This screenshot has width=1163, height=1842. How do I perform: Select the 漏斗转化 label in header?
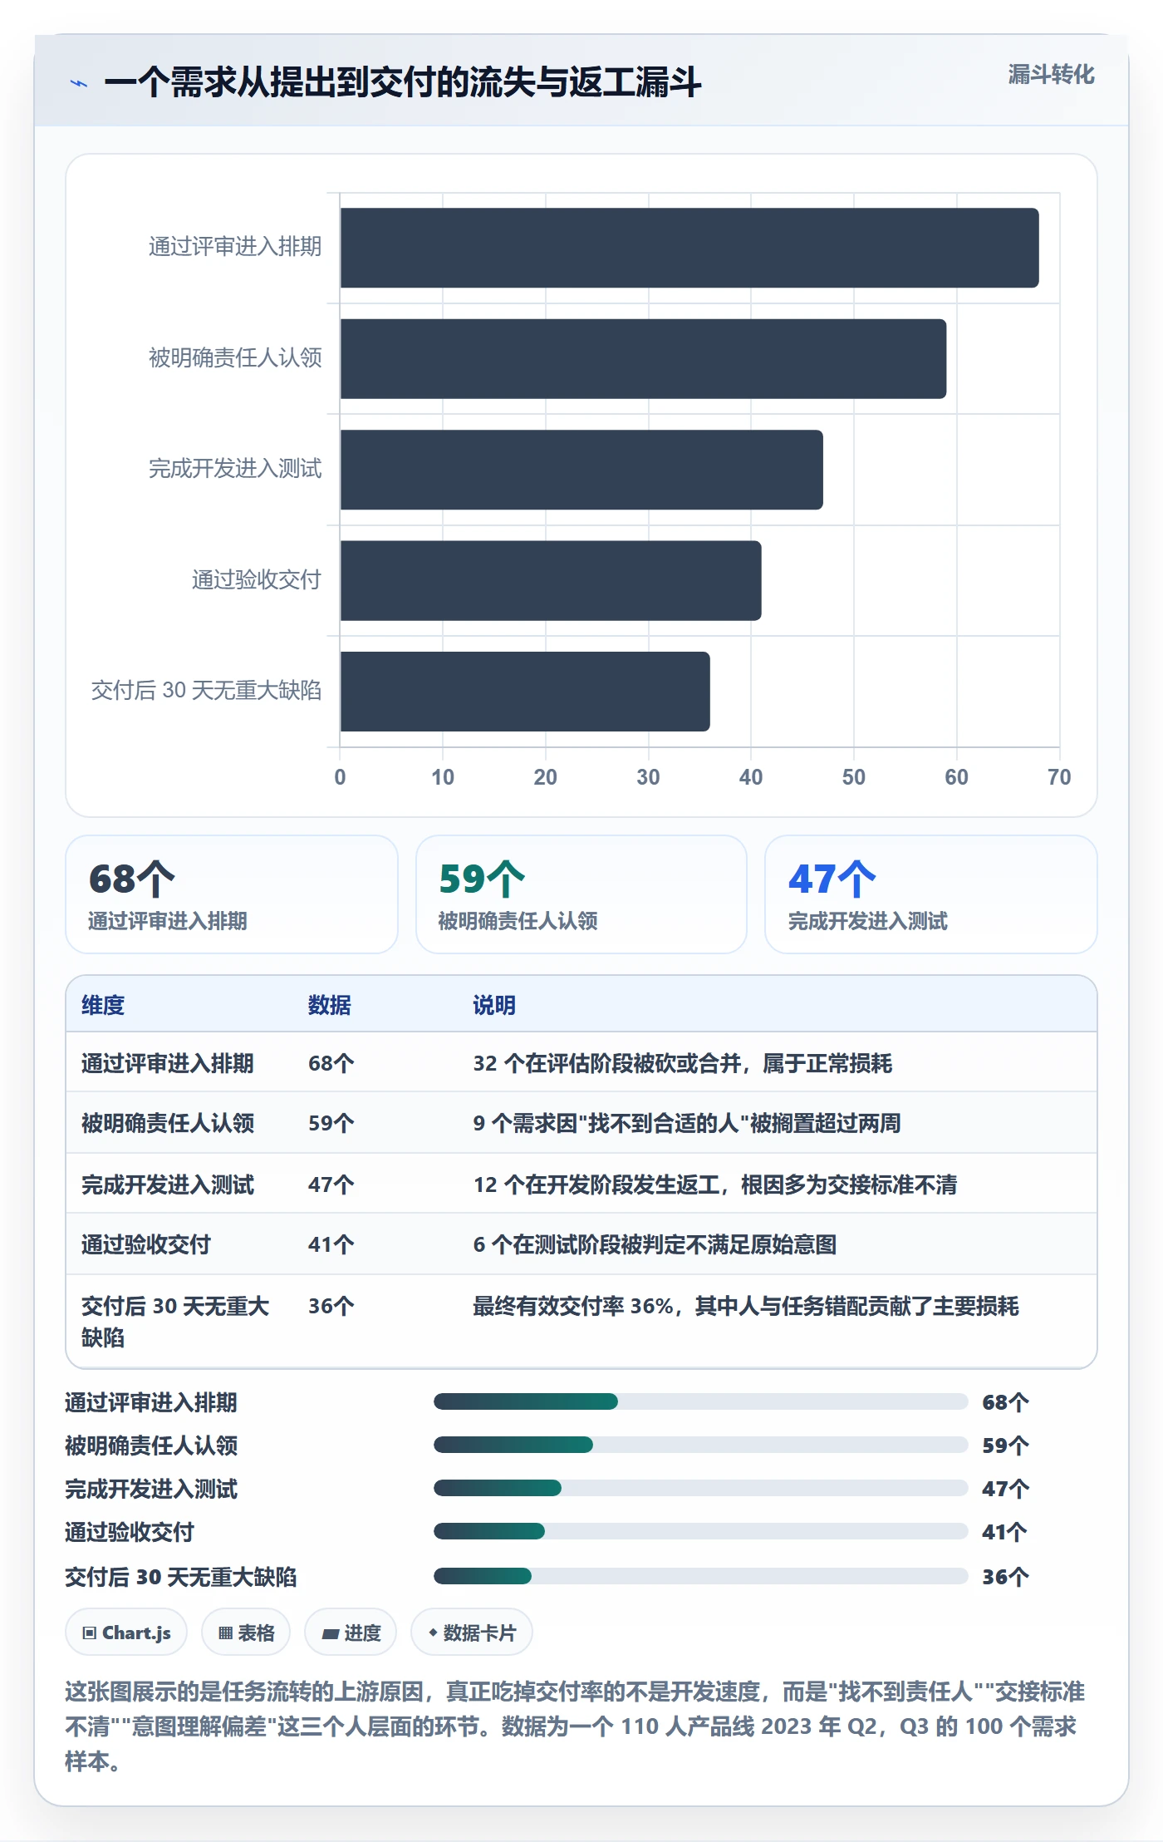pos(1051,75)
